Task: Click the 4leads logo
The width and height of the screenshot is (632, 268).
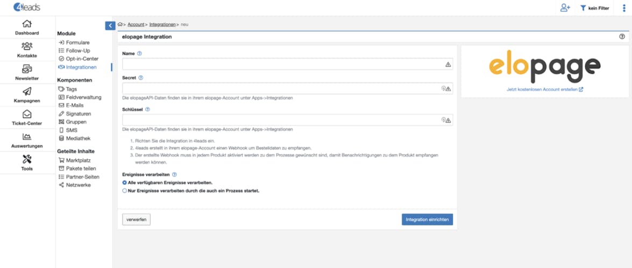Action: point(26,7)
